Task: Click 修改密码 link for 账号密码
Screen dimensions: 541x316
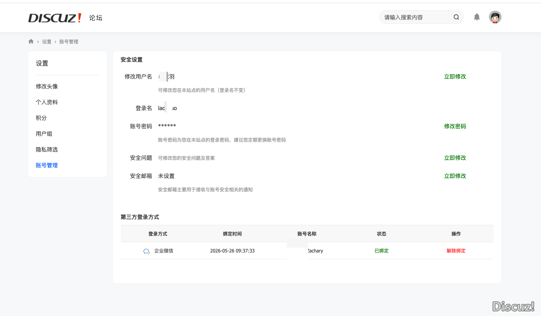Action: [455, 126]
